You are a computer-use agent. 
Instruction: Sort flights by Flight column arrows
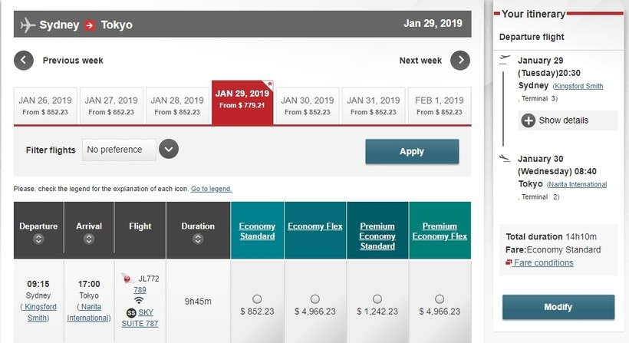(140, 239)
